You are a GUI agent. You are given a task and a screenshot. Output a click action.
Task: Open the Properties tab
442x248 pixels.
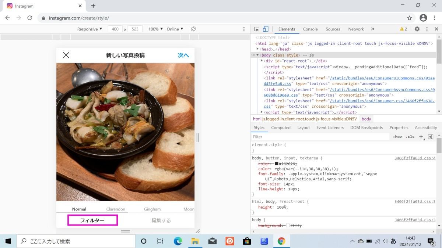399,127
